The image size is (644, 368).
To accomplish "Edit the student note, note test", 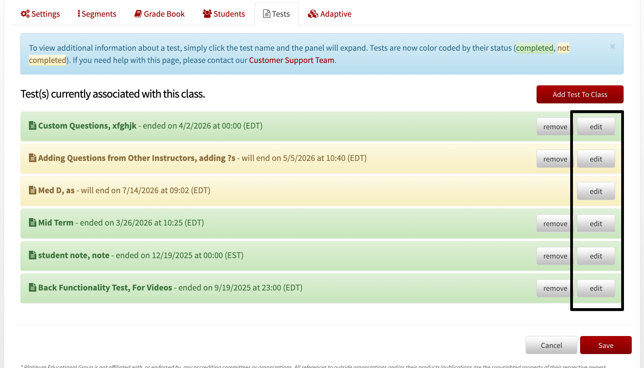I will click(596, 256).
